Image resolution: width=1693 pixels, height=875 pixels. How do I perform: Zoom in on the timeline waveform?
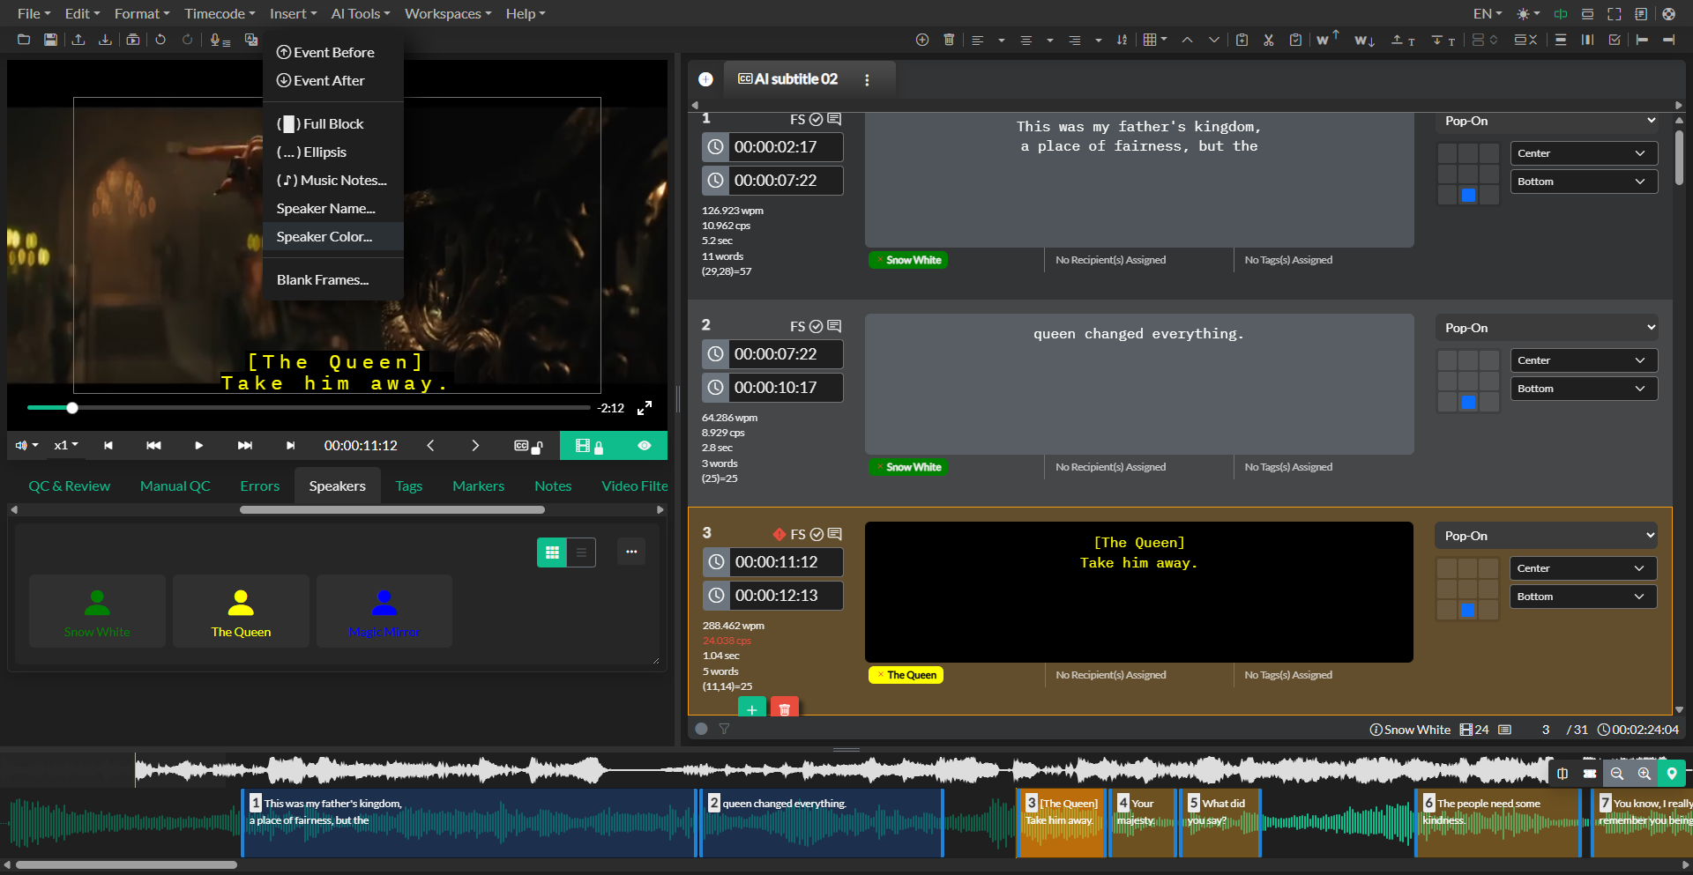[1644, 774]
